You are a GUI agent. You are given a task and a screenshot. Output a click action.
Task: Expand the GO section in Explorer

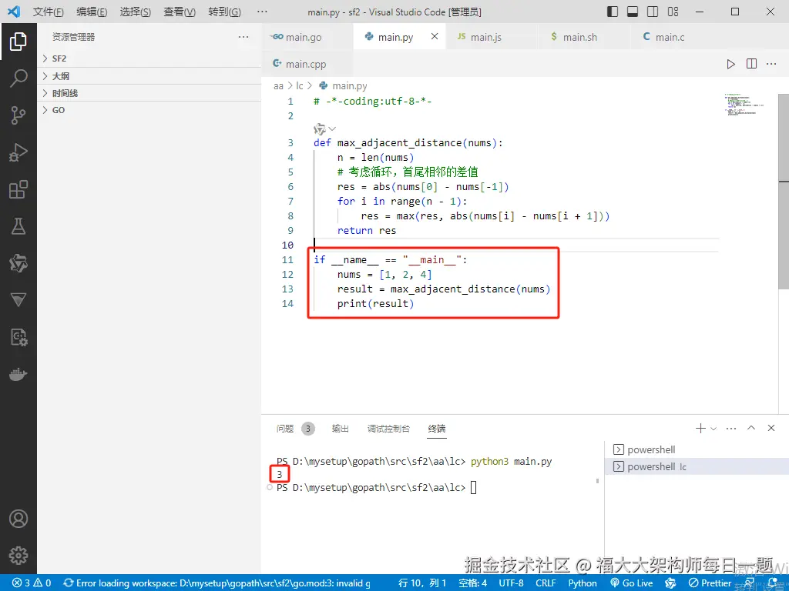[x=149, y=110]
